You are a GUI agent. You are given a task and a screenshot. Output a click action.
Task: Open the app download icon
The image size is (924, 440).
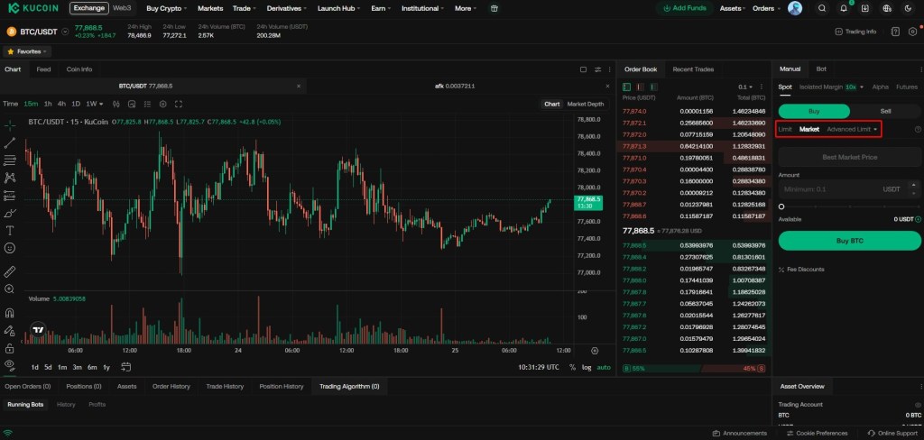click(x=865, y=8)
